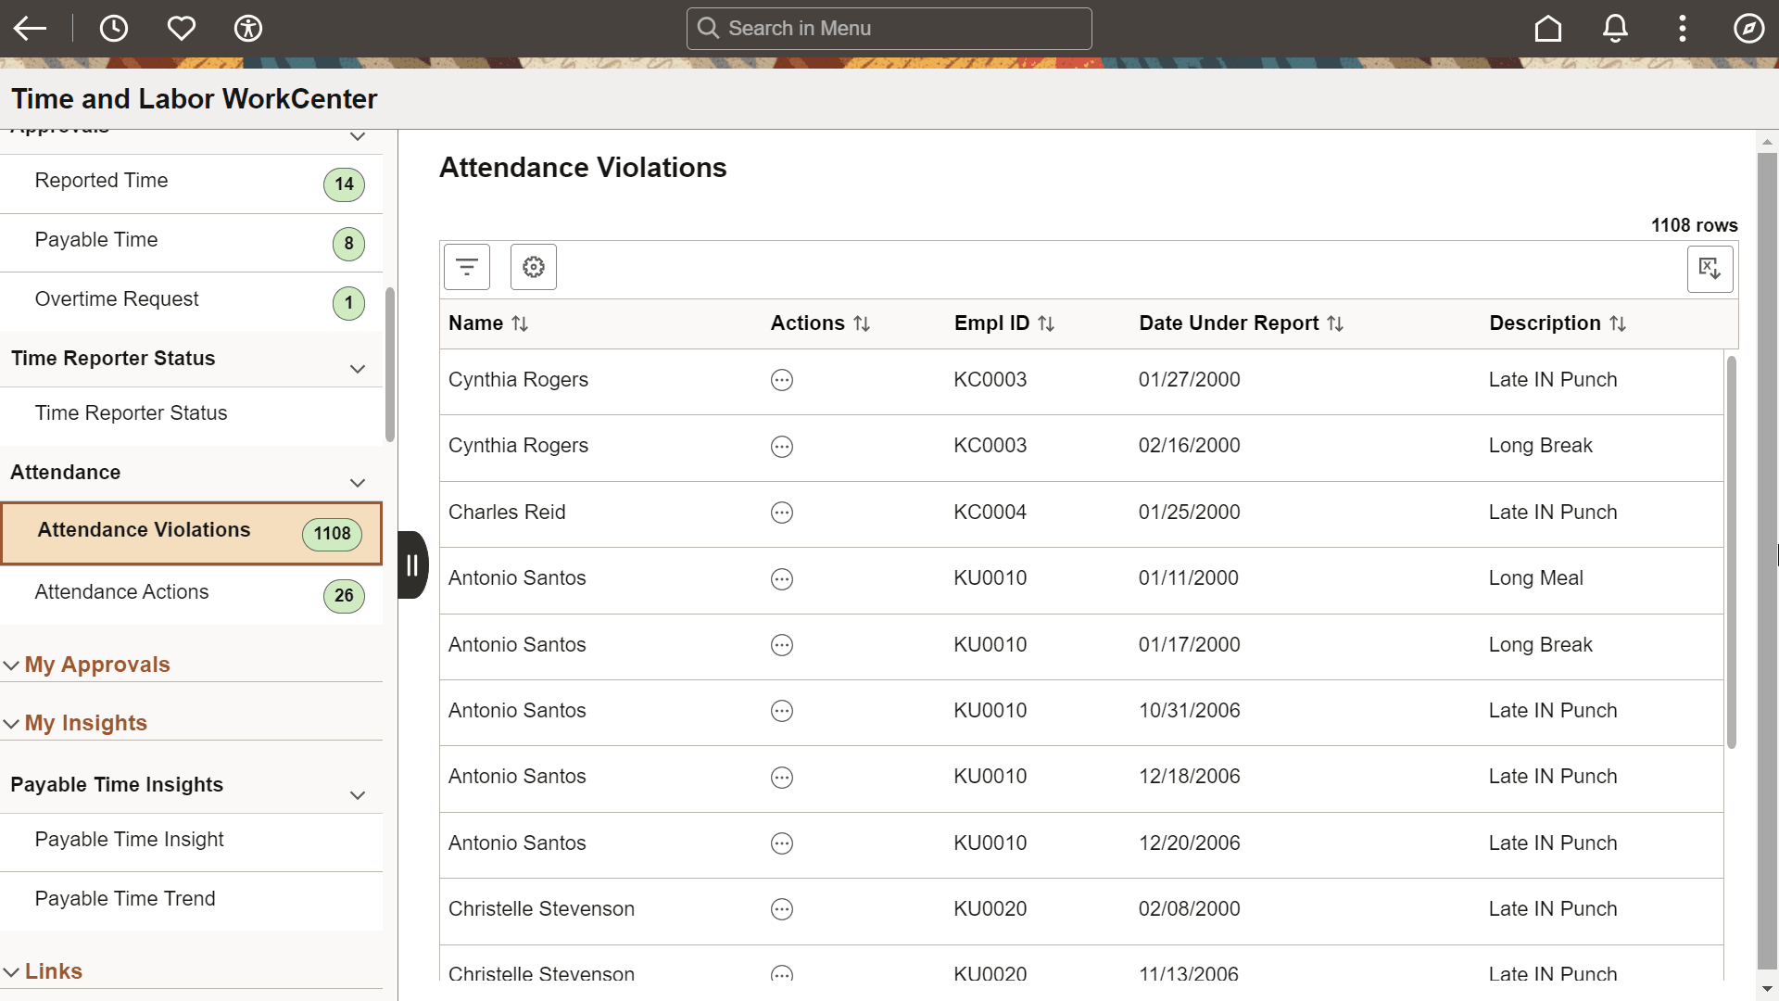The width and height of the screenshot is (1779, 1001).
Task: Open the Favorites heart icon
Action: [x=181, y=28]
